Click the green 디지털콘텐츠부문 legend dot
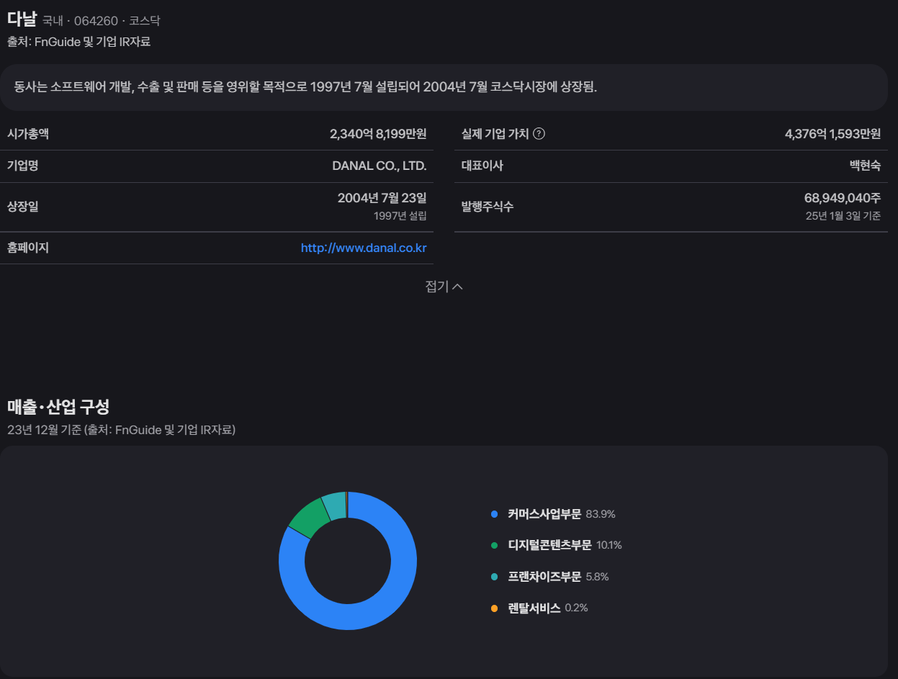 pyautogui.click(x=494, y=545)
